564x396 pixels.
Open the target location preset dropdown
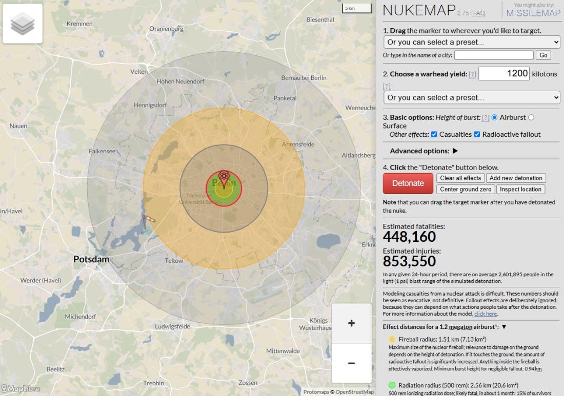pyautogui.click(x=472, y=42)
